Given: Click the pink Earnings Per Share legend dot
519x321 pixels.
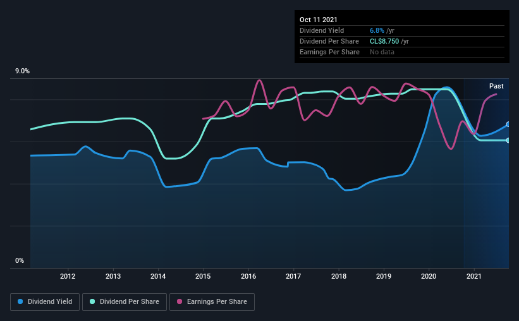Looking at the screenshot, I should point(180,301).
